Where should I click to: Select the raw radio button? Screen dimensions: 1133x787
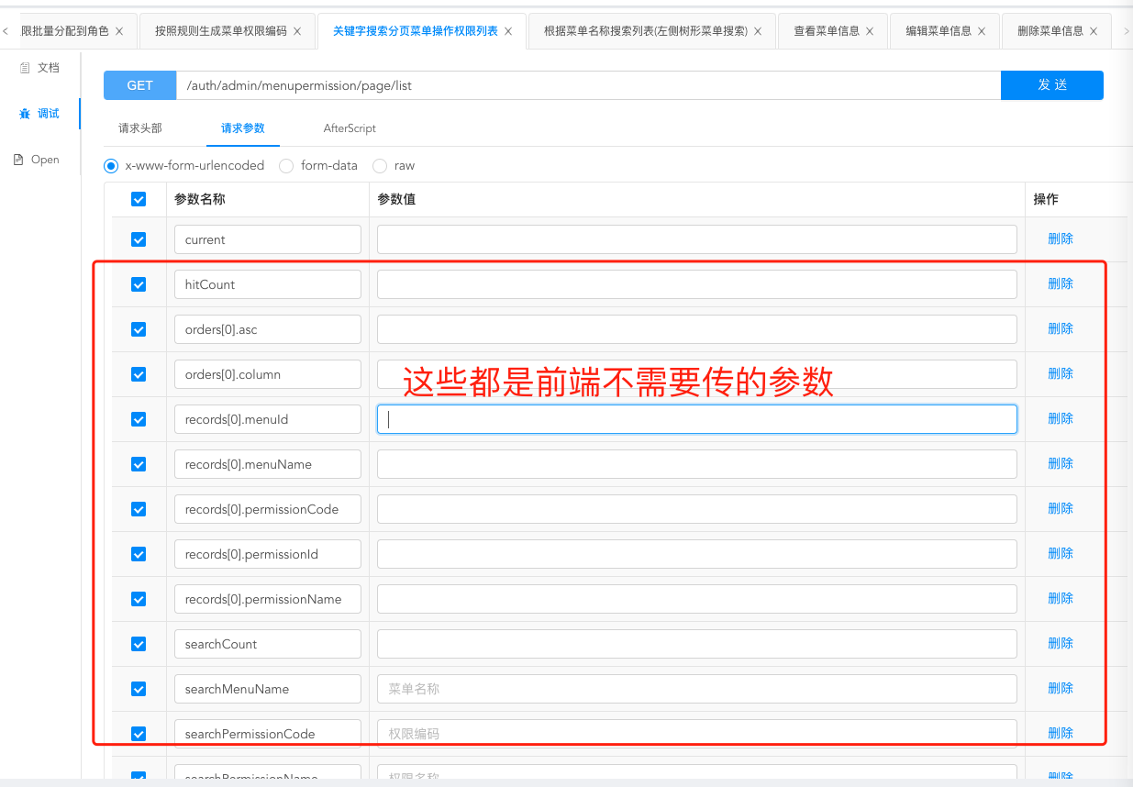380,165
